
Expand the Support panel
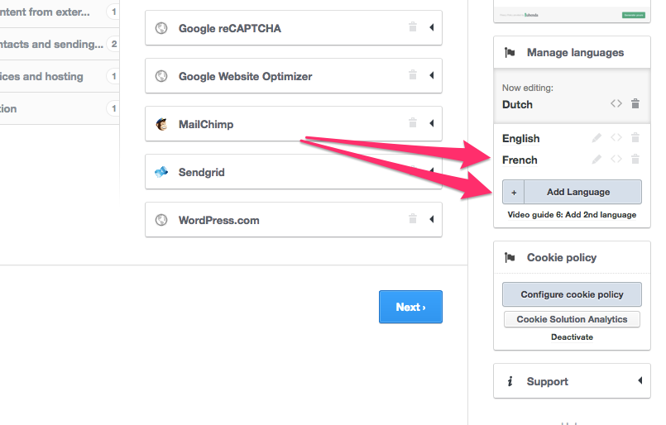point(639,381)
